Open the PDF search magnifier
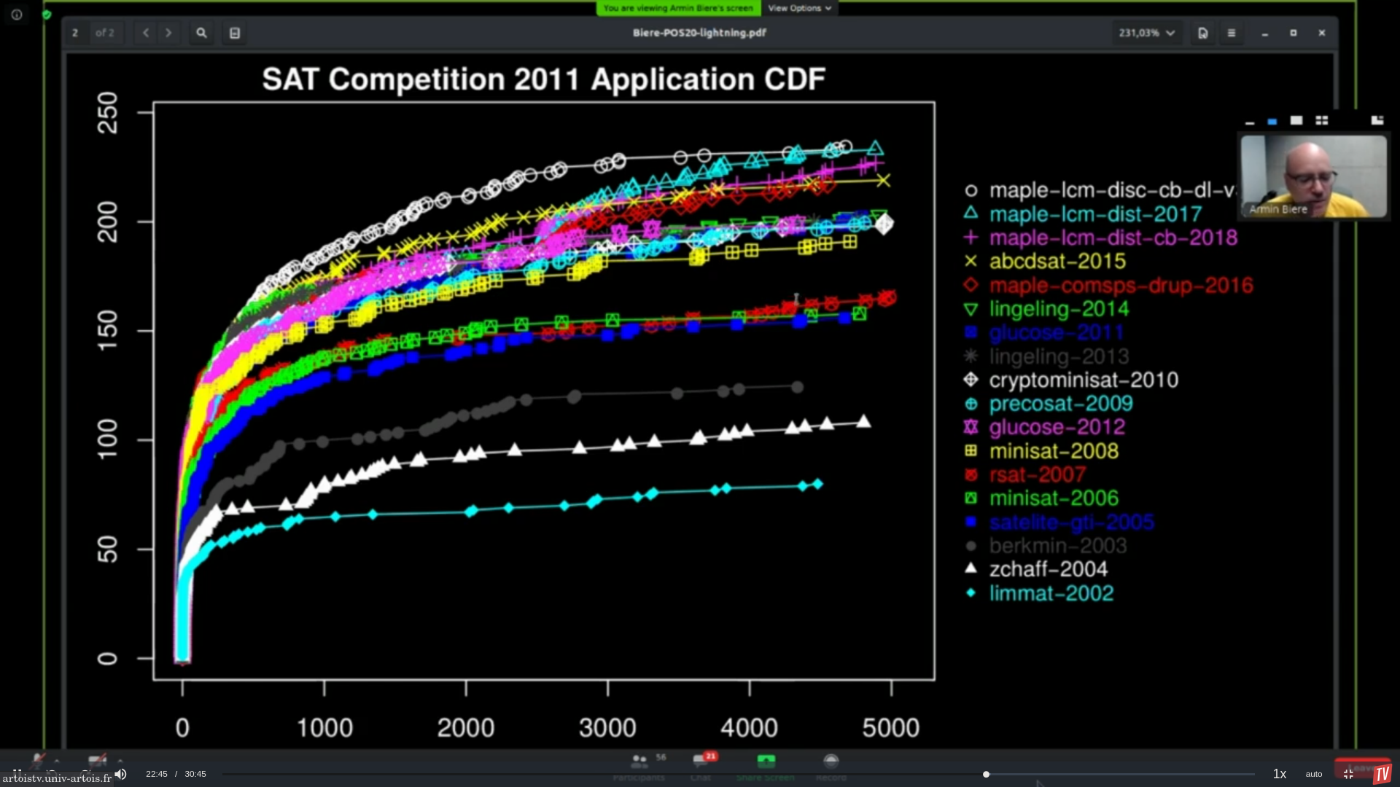Image resolution: width=1400 pixels, height=787 pixels. (x=201, y=33)
